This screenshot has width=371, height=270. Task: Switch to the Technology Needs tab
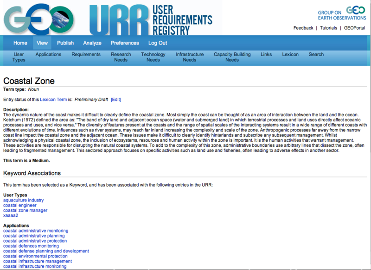[x=153, y=57]
